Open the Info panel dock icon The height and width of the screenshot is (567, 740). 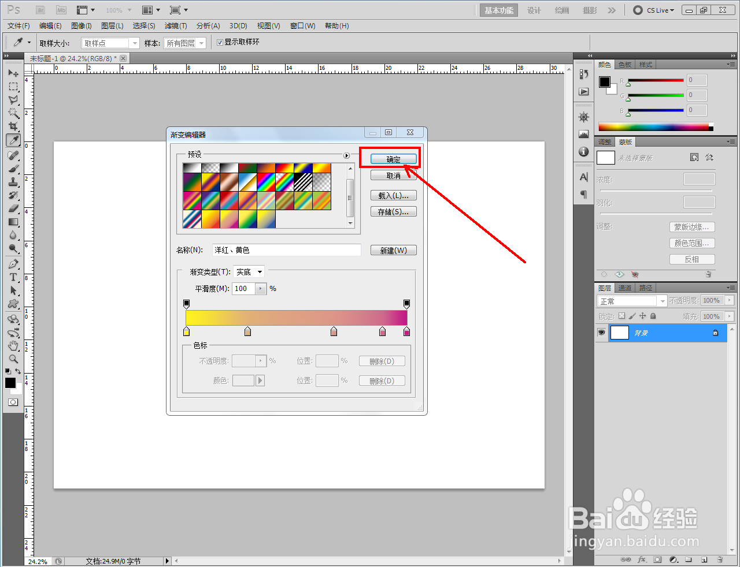584,151
